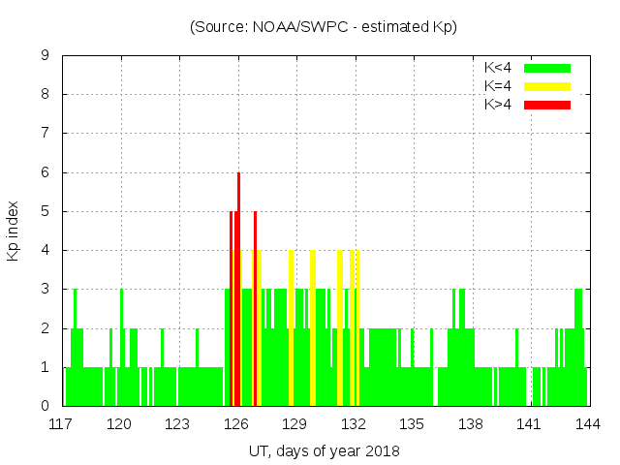The image size is (620, 465).
Task: Select the "K>4" legend label text
Action: [x=498, y=105]
